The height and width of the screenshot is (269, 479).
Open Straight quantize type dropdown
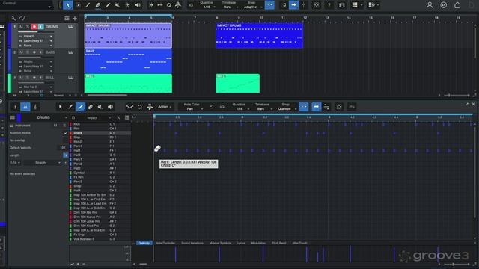click(x=43, y=163)
